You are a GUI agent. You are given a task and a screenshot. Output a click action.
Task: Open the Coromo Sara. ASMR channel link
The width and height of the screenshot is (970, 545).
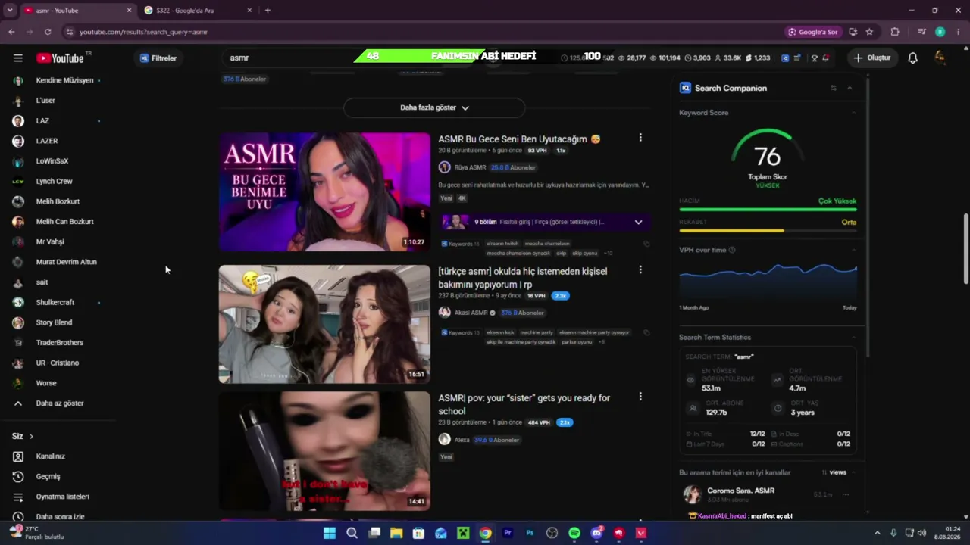(x=740, y=490)
